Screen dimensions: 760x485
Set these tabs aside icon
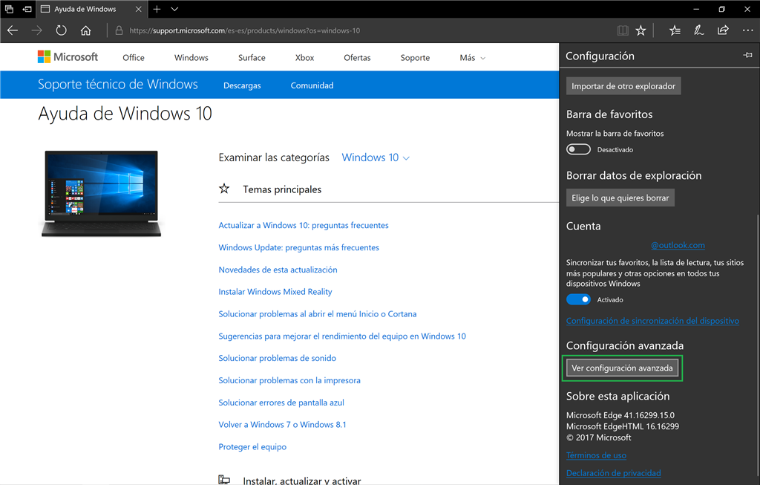[27, 9]
